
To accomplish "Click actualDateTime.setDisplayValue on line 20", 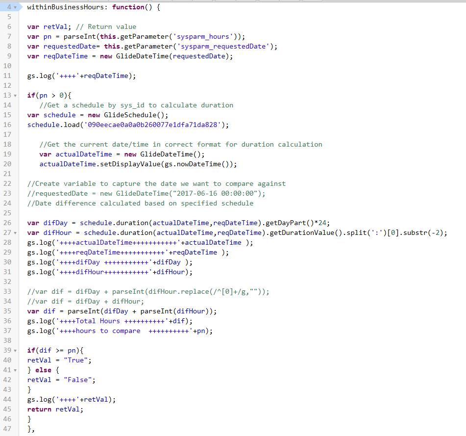I will [x=100, y=164].
